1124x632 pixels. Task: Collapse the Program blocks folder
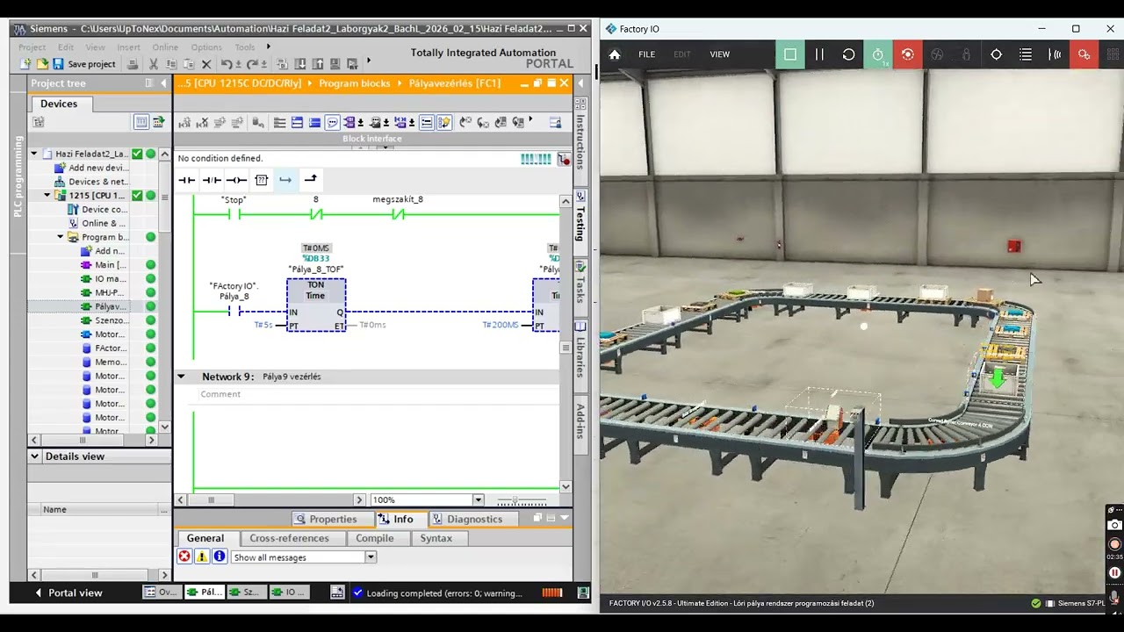point(61,237)
